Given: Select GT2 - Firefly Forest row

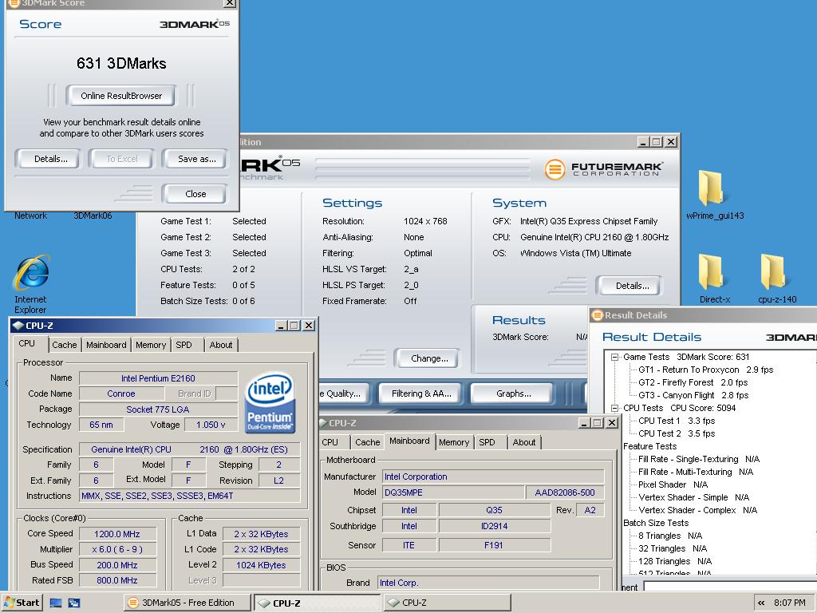Looking at the screenshot, I should click(x=693, y=382).
